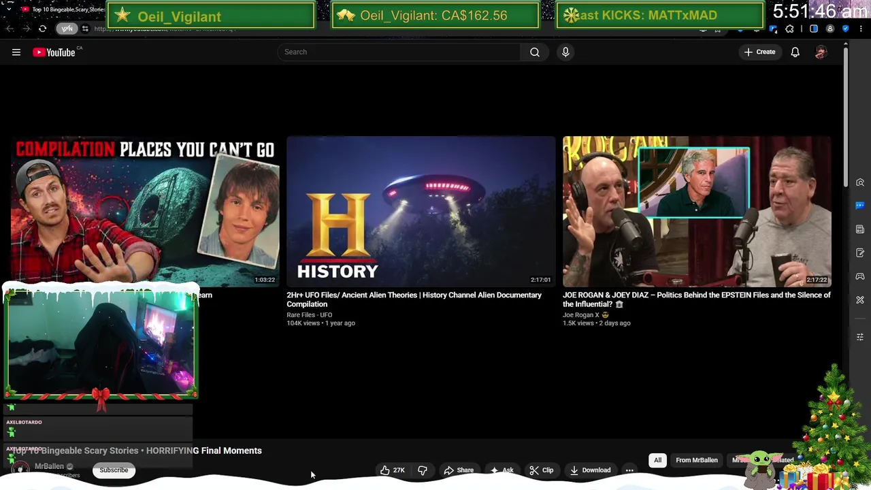Subscribe to MrBallen
The image size is (871, 490).
(x=114, y=470)
